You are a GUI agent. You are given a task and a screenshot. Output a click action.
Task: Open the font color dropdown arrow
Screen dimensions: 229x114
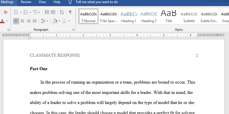7,21
